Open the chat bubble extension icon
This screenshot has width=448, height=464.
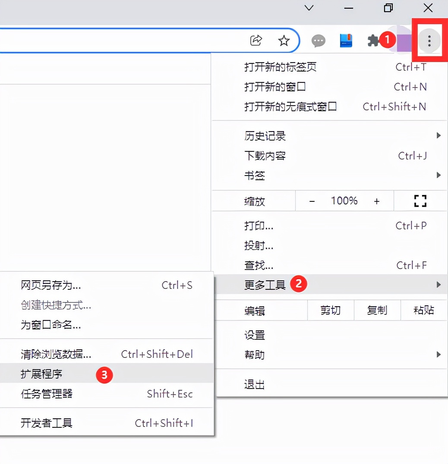(x=319, y=41)
